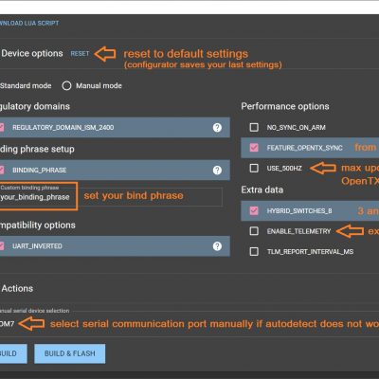The height and width of the screenshot is (379, 379).
Task: Open help icon for UART_INVERTED
Action: click(217, 246)
